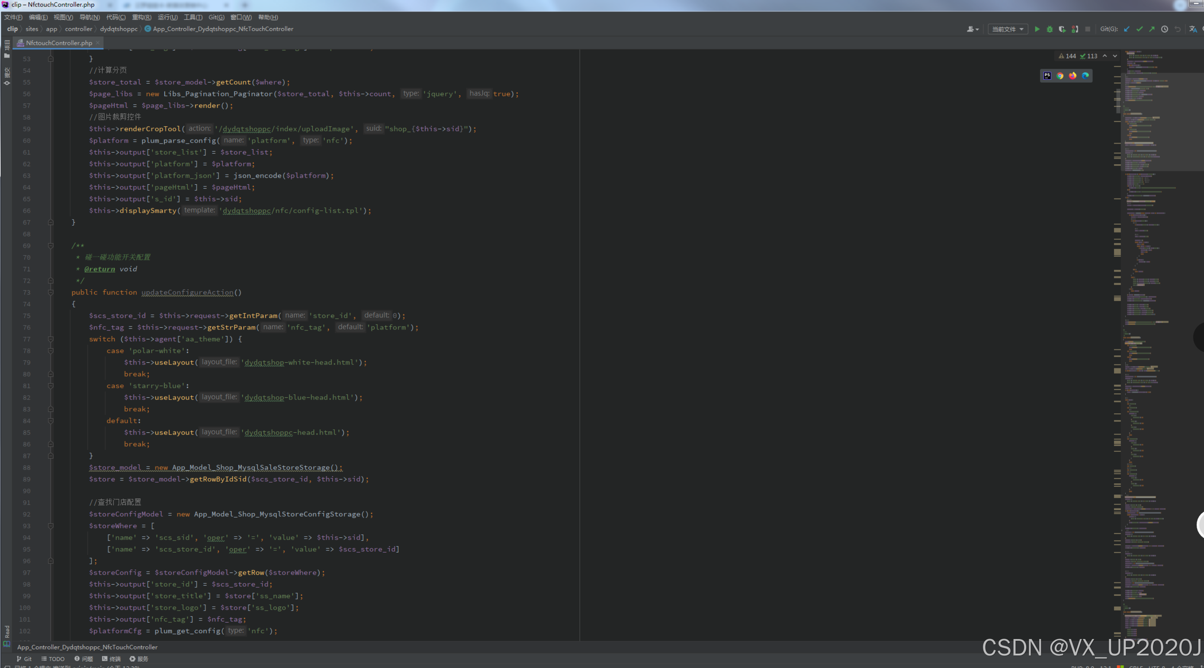Start debugging with the green bug icon
Screen dimensions: 1204x668
[x=1049, y=29]
